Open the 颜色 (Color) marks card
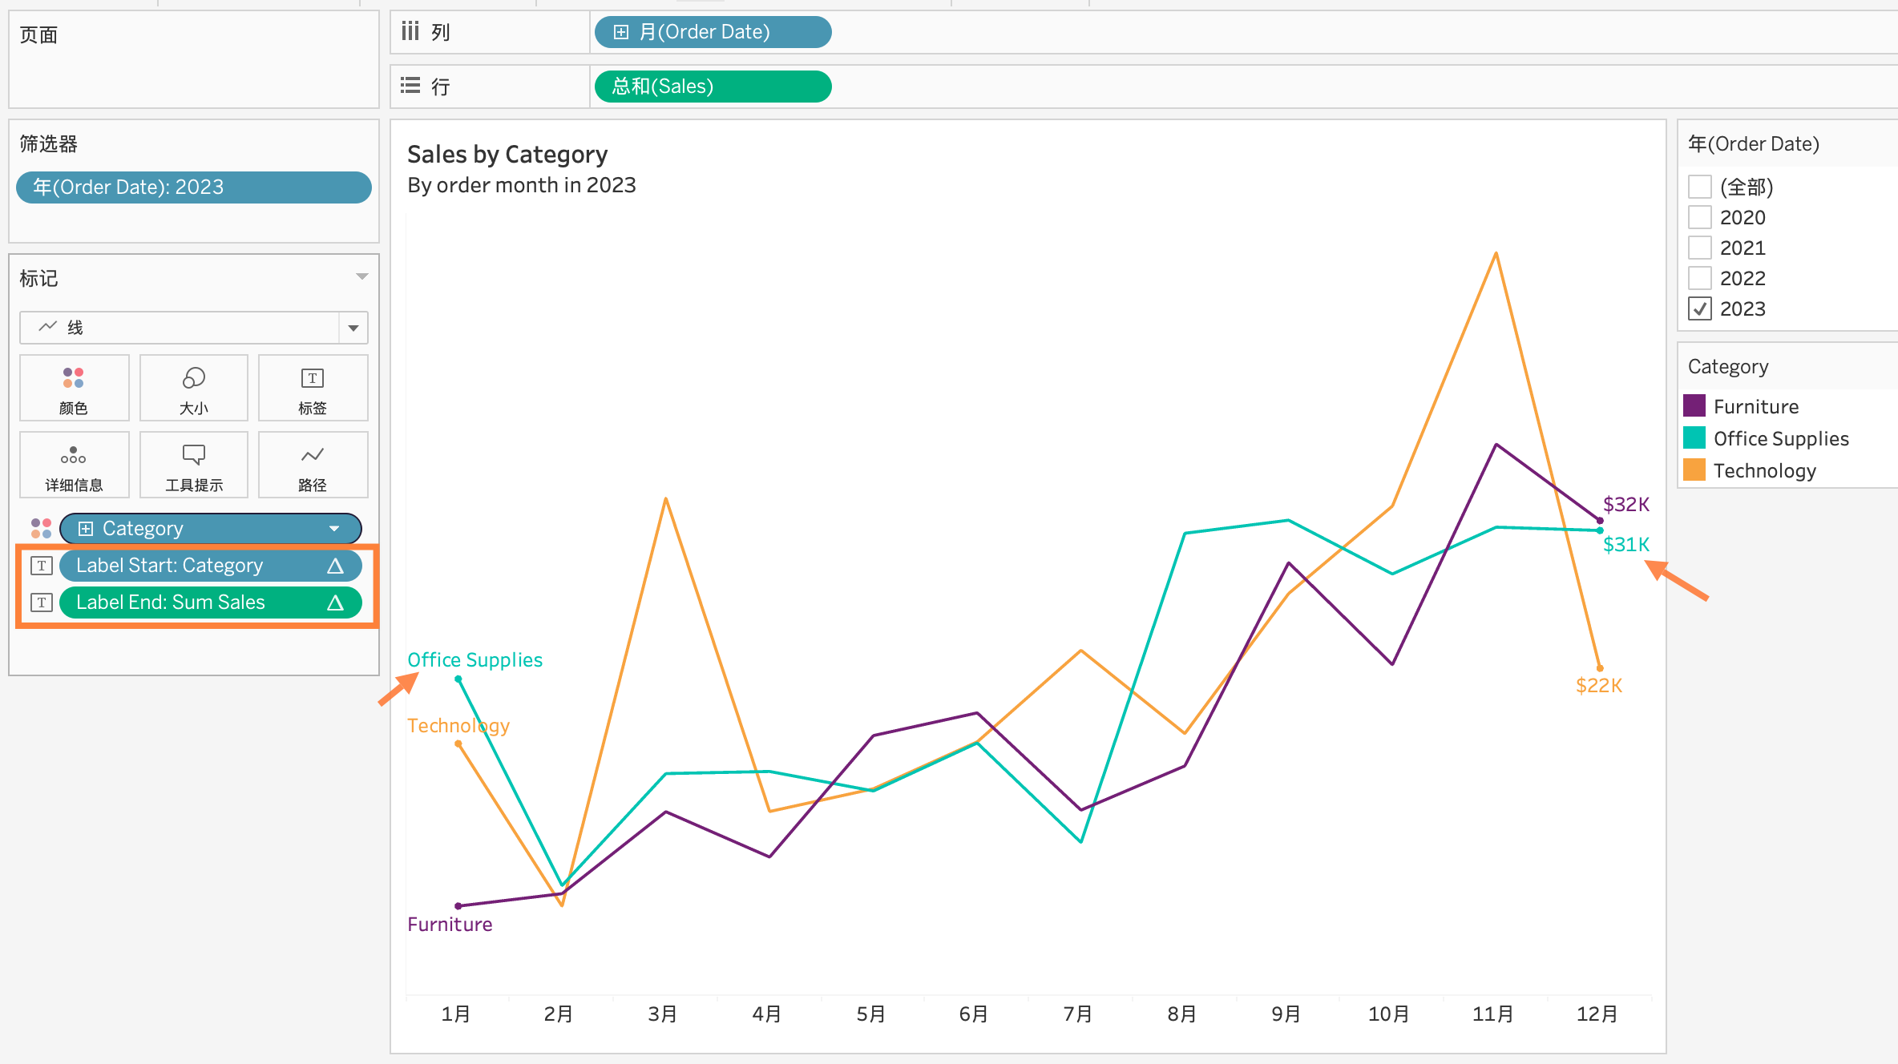This screenshot has width=1898, height=1064. click(x=74, y=388)
